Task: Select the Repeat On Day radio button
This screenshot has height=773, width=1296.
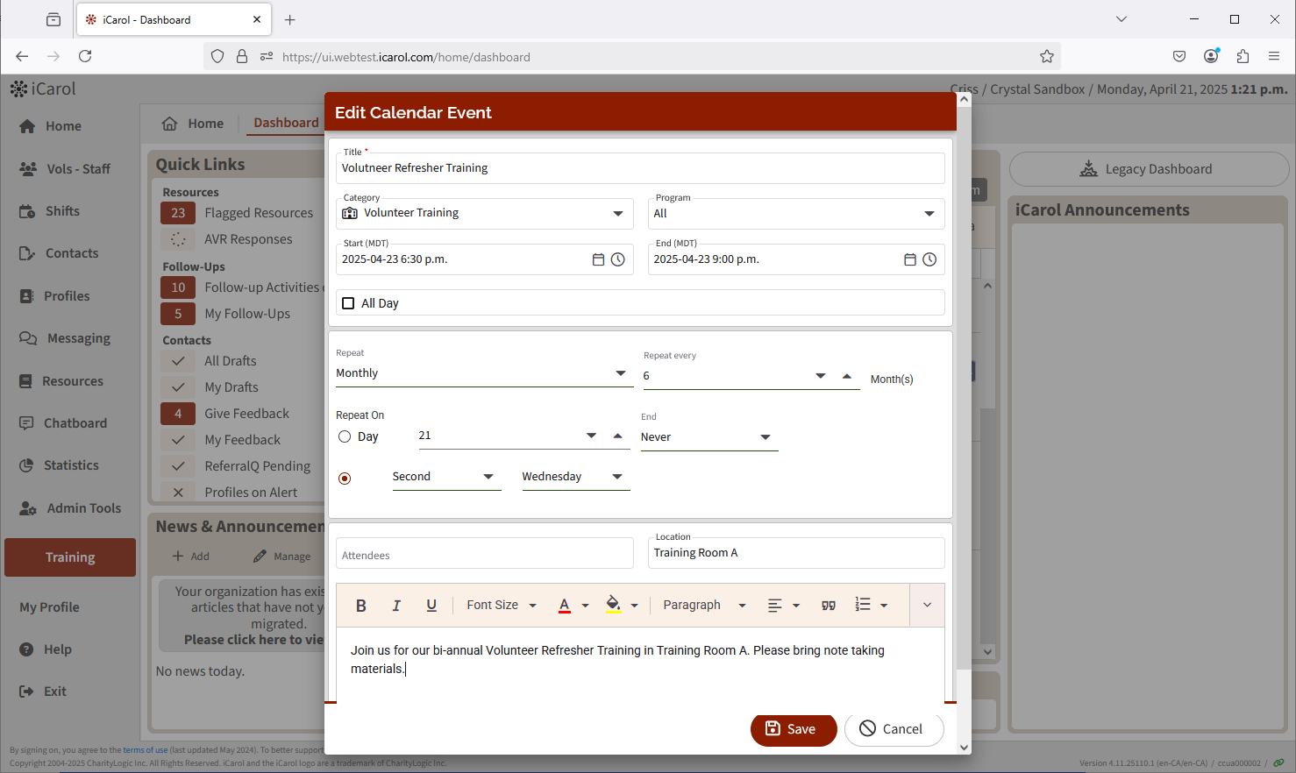Action: [x=345, y=436]
